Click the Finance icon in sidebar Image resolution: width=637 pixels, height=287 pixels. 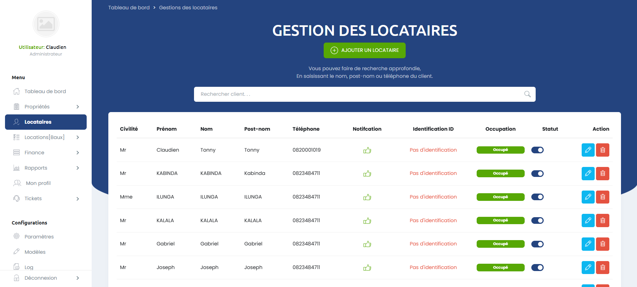16,153
